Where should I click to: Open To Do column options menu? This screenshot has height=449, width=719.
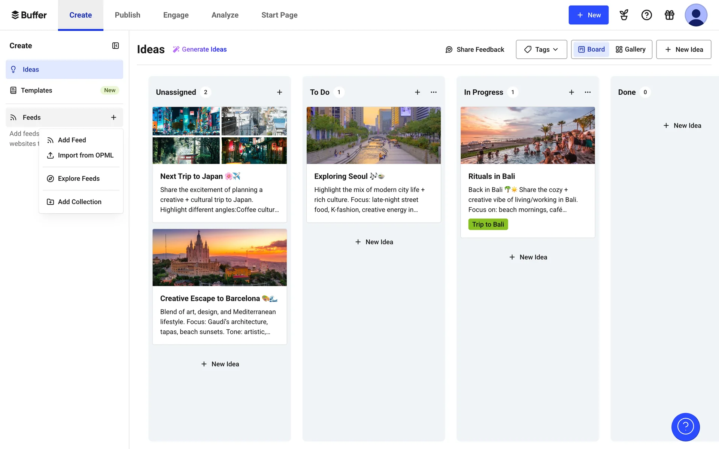point(433,92)
